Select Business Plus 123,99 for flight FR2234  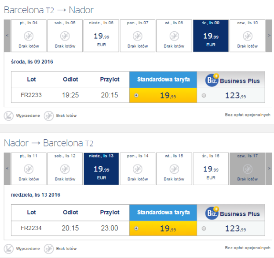click(204, 228)
